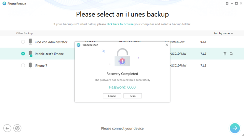This screenshot has height=136, width=244.
Task: Open settings with the gear icon
Action: click(x=17, y=128)
